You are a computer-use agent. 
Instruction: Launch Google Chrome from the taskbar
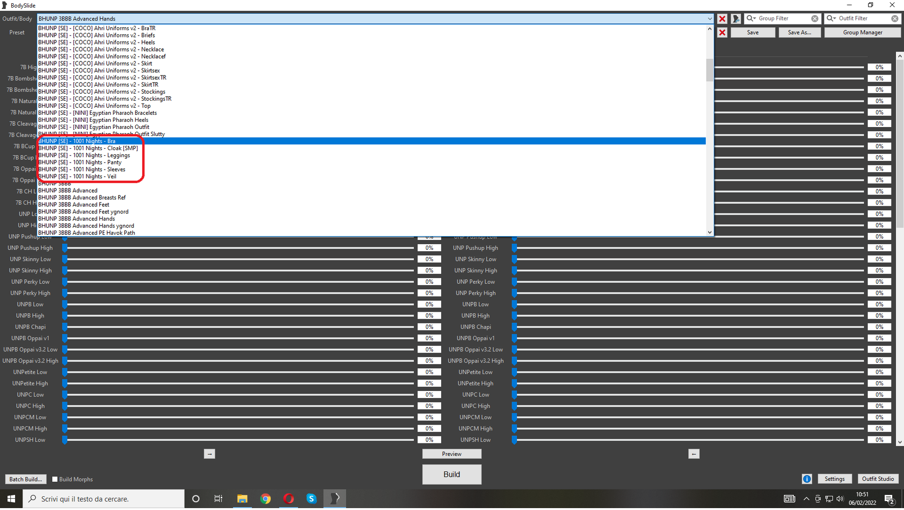tap(265, 499)
